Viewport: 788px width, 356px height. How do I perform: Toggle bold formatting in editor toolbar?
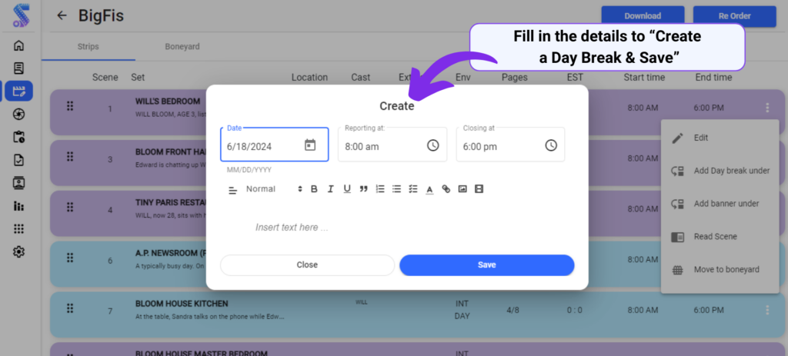(x=314, y=189)
